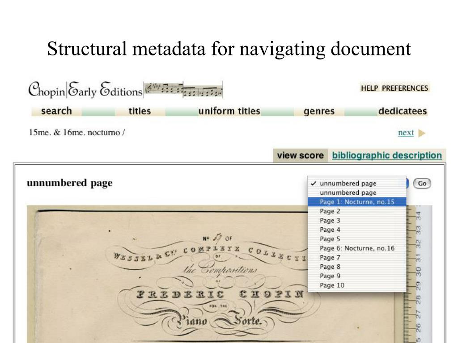Choose Page 9 from the page list

[x=357, y=276]
